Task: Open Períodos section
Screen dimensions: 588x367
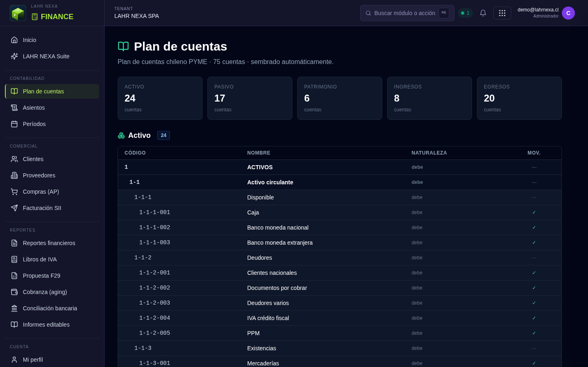Action: pos(52,124)
